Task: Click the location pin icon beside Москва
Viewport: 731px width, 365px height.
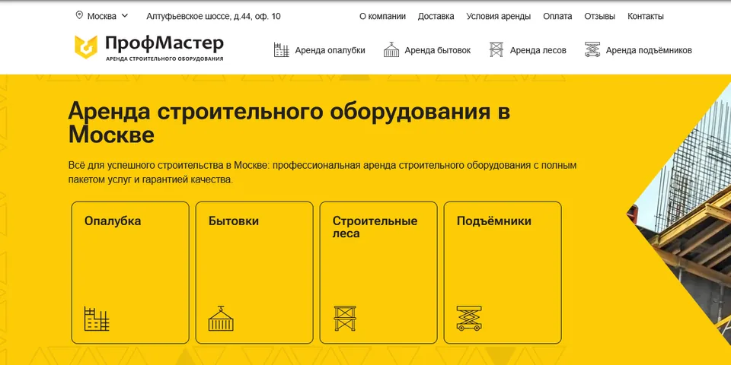Action: [x=79, y=16]
